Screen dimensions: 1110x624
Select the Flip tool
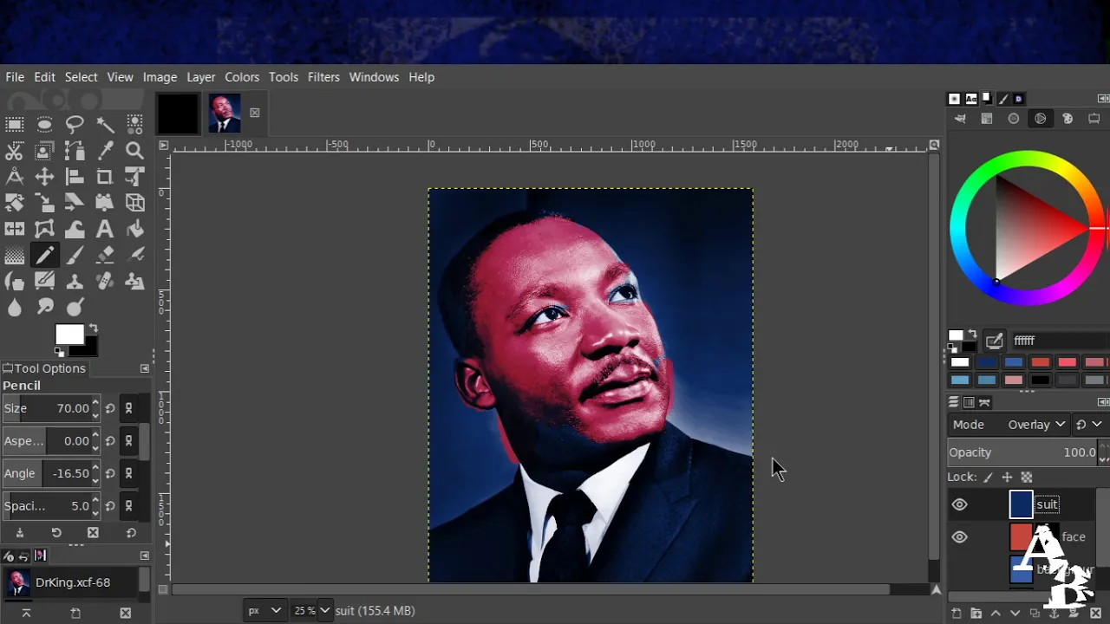tap(15, 230)
